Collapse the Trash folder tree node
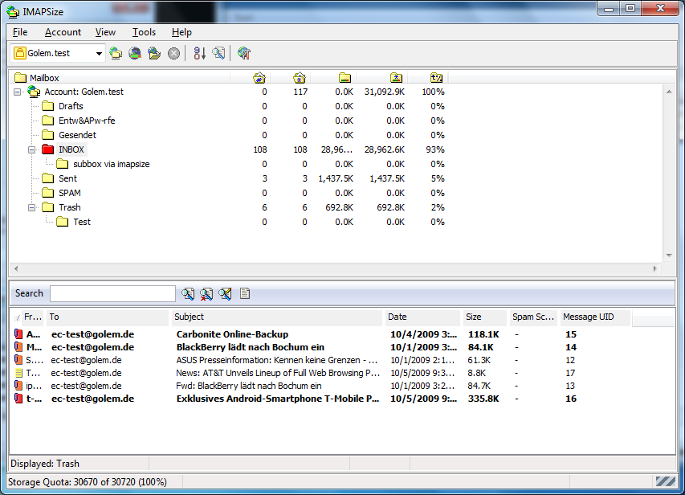This screenshot has width=685, height=495. (x=32, y=207)
